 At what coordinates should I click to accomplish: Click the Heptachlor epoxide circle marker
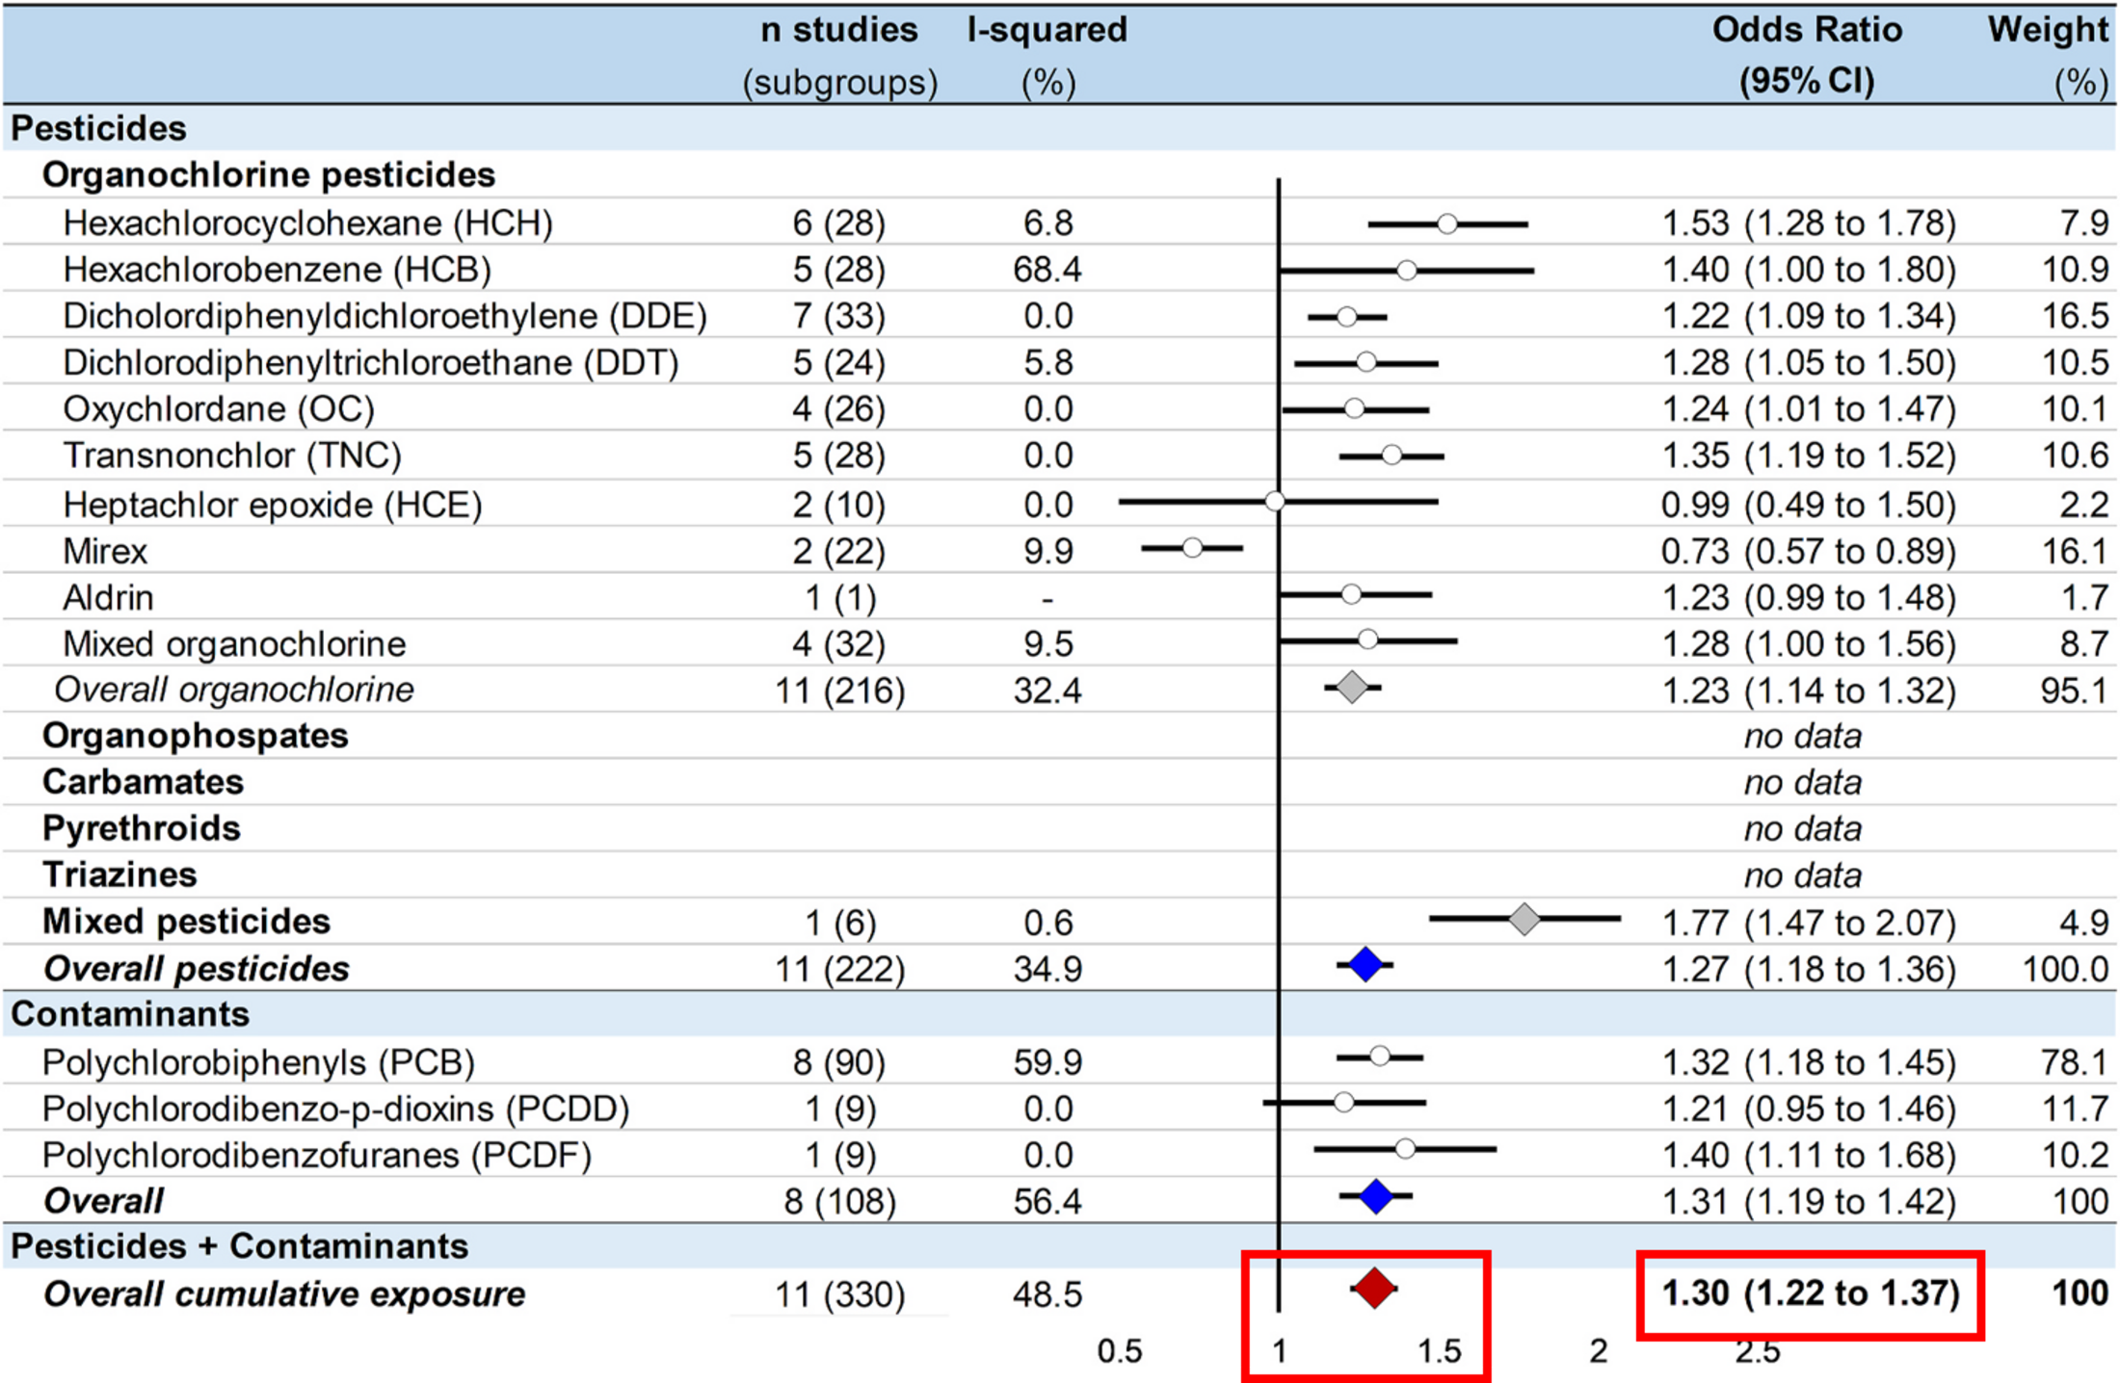pyautogui.click(x=1276, y=501)
